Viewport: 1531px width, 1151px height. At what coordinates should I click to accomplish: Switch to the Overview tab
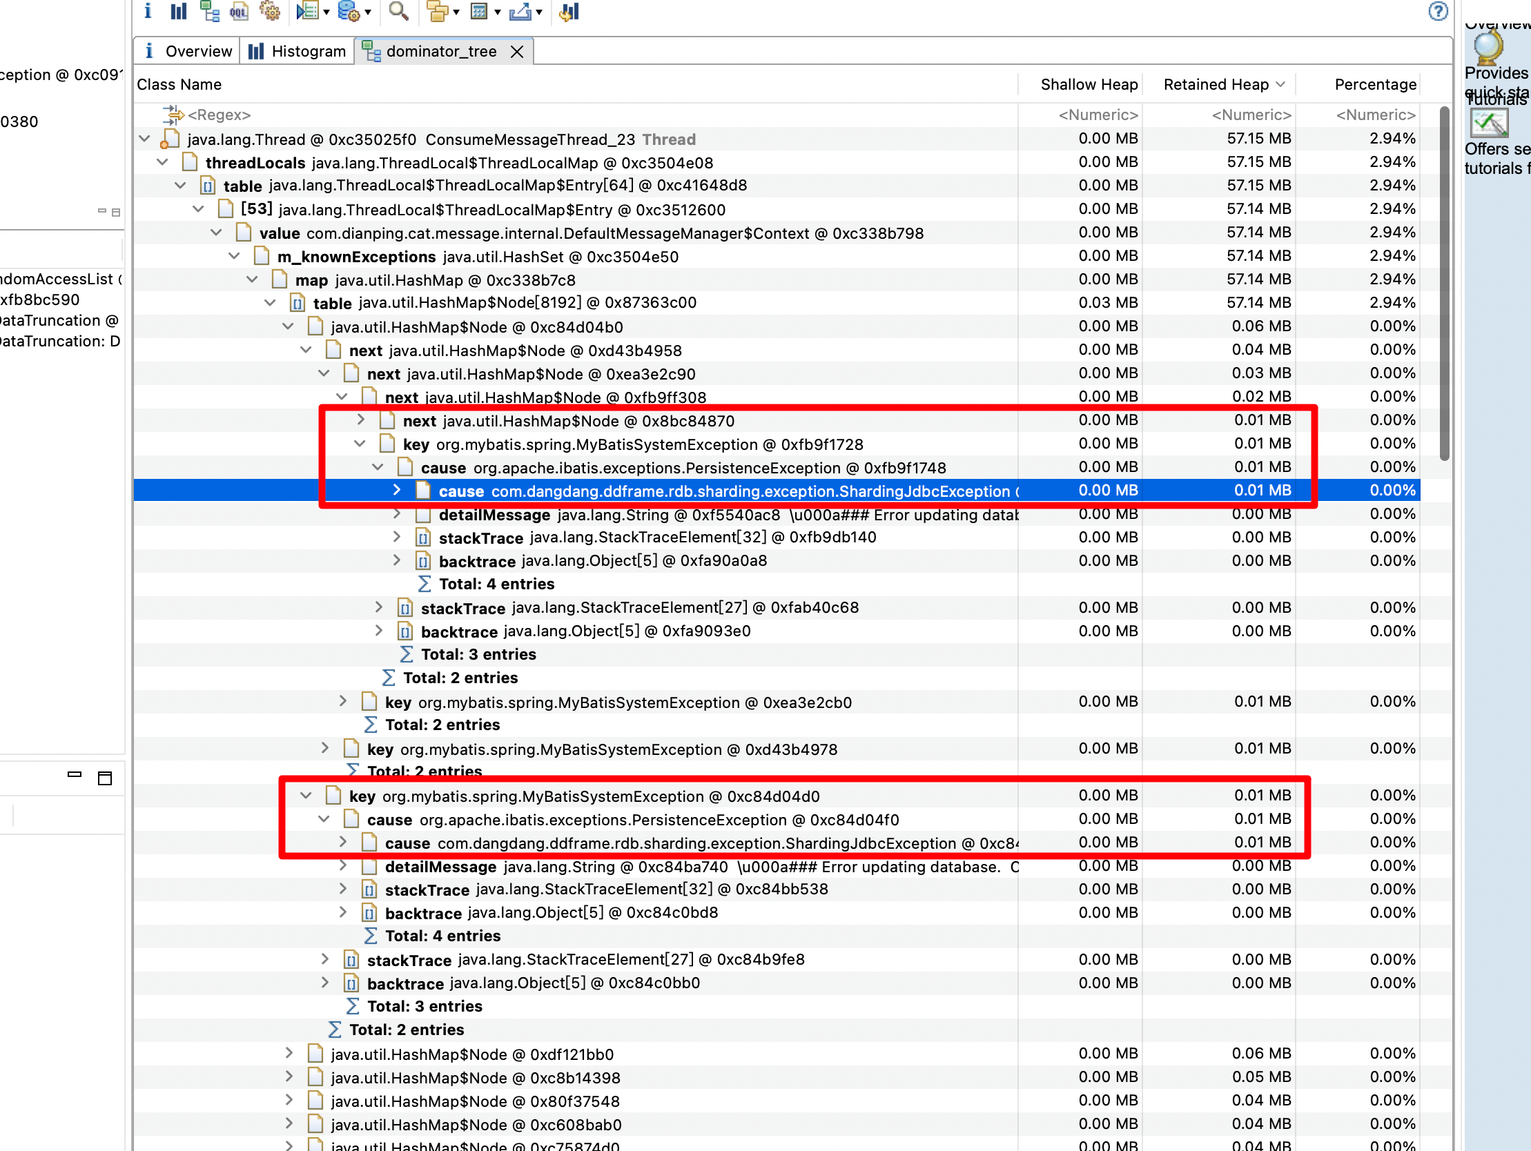188,51
